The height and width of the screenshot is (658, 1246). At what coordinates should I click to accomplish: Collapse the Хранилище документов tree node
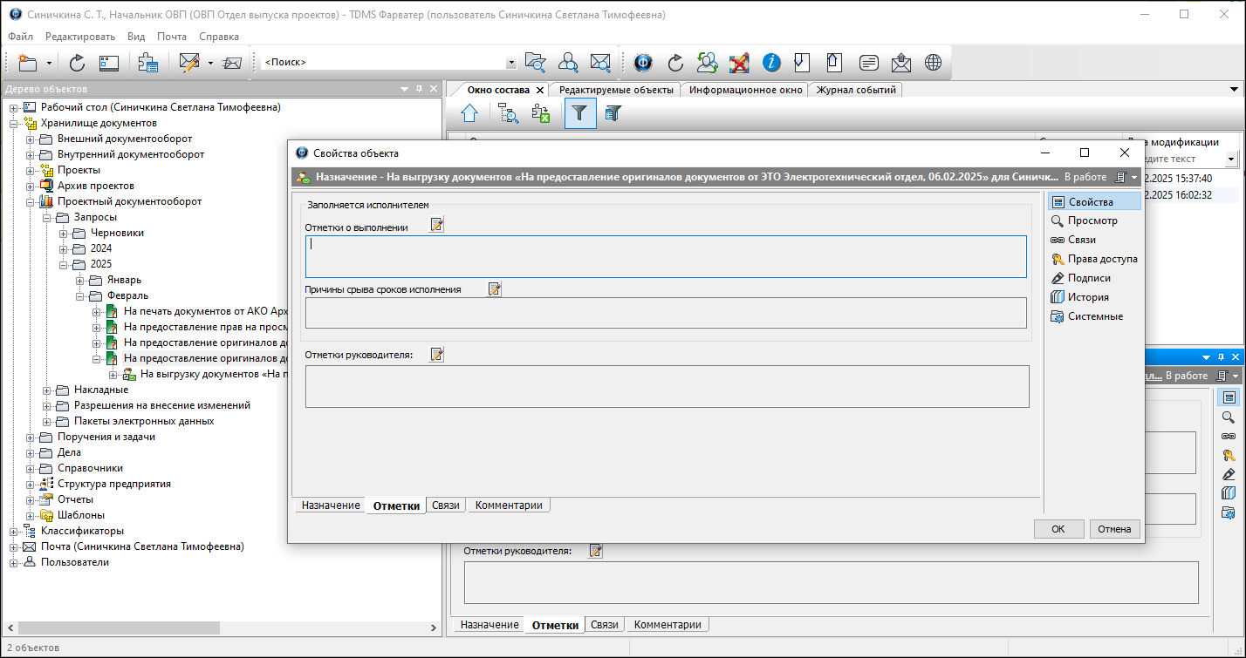14,123
